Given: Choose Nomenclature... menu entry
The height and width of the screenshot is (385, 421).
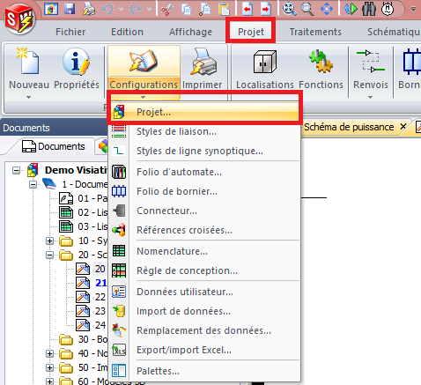Looking at the screenshot, I should 204,251.
